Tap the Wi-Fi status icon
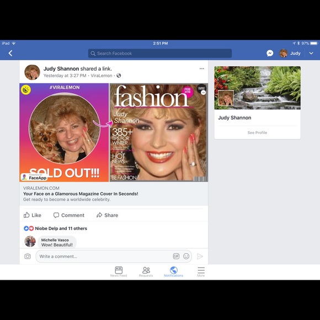Image resolution: width=320 pixels, height=320 pixels. 14,43
